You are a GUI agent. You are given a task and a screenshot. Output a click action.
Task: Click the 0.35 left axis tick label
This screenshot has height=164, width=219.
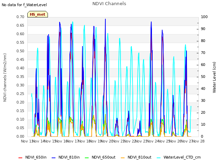[20, 77]
